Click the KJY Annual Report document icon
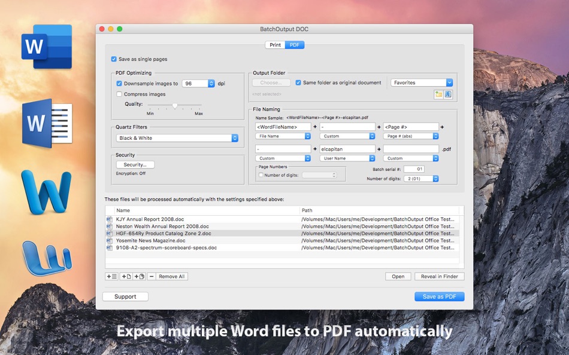The image size is (569, 355). click(110, 219)
